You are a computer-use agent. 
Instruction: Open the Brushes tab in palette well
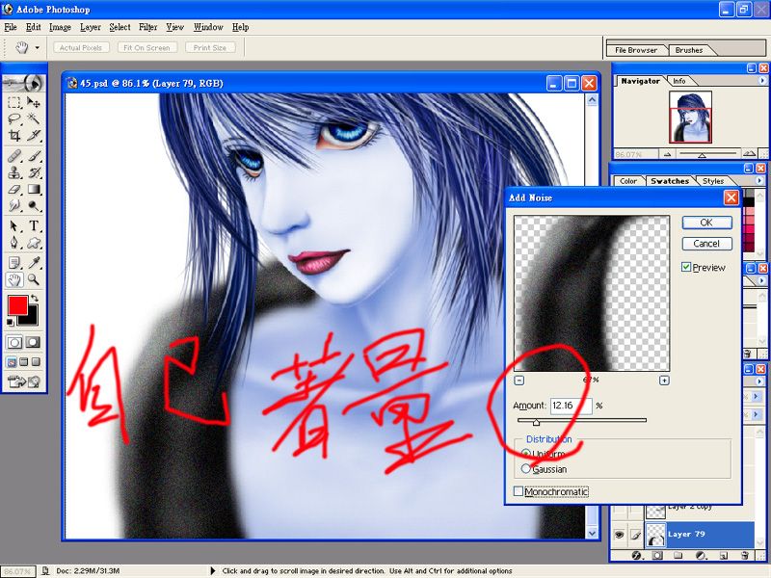coord(689,50)
